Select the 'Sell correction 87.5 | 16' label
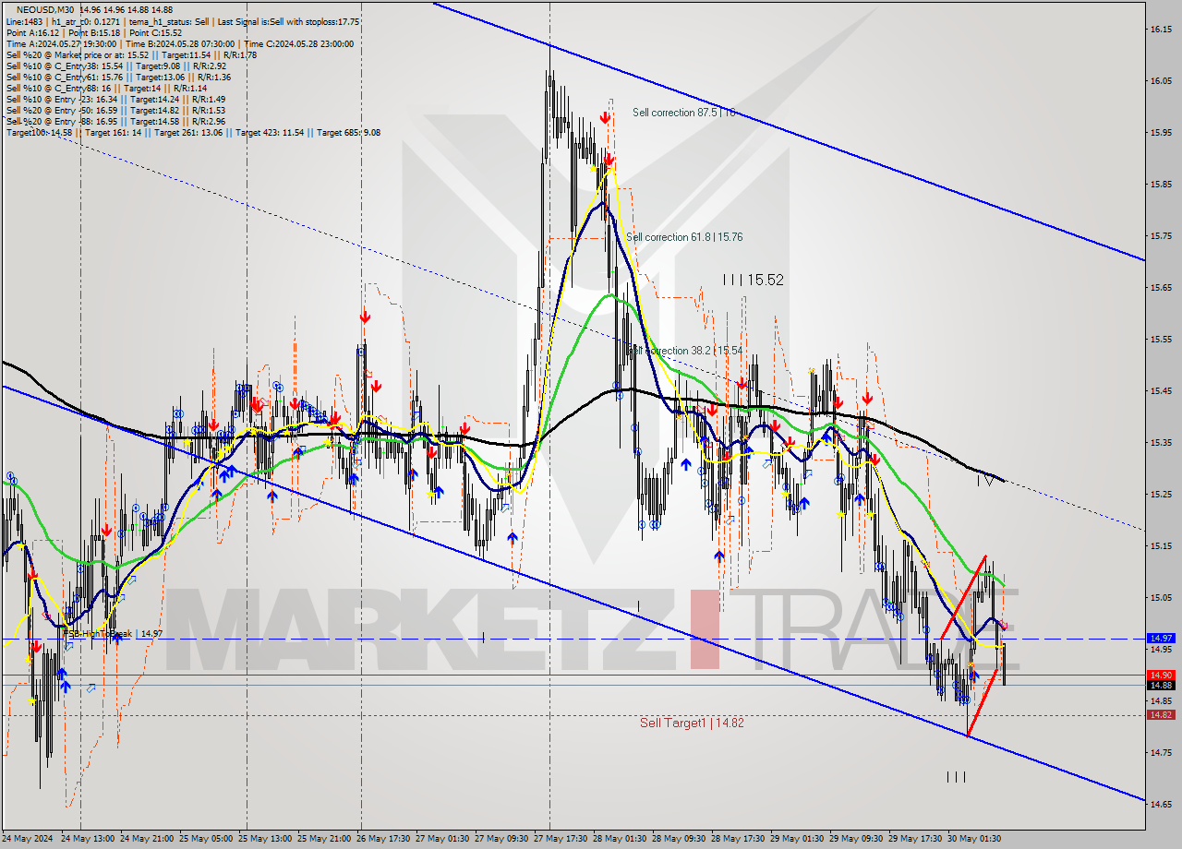The image size is (1182, 849). point(684,113)
